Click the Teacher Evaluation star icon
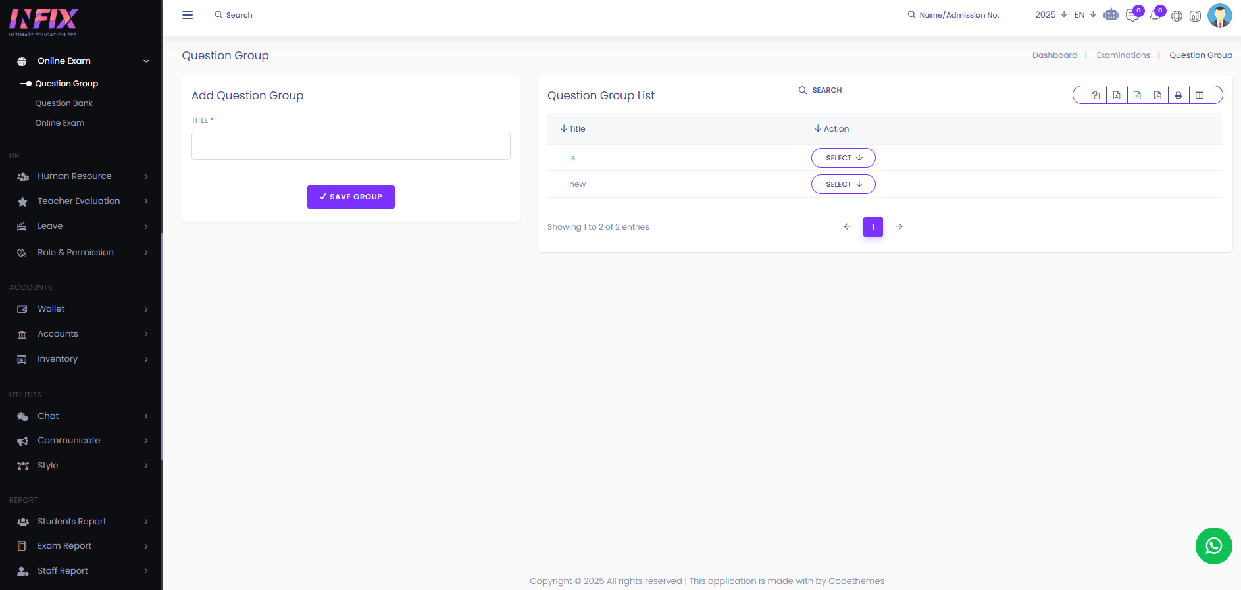The height and width of the screenshot is (590, 1241). (22, 201)
